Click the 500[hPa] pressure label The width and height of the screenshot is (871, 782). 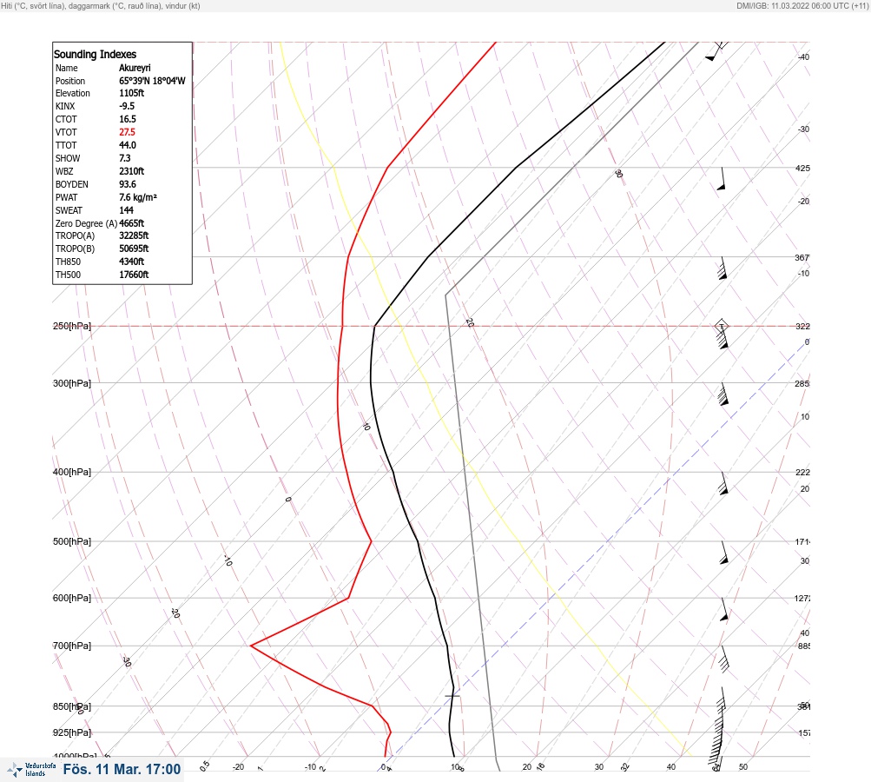point(72,541)
